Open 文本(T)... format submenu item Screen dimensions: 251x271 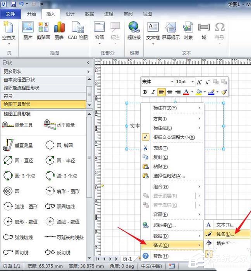pyautogui.click(x=227, y=225)
